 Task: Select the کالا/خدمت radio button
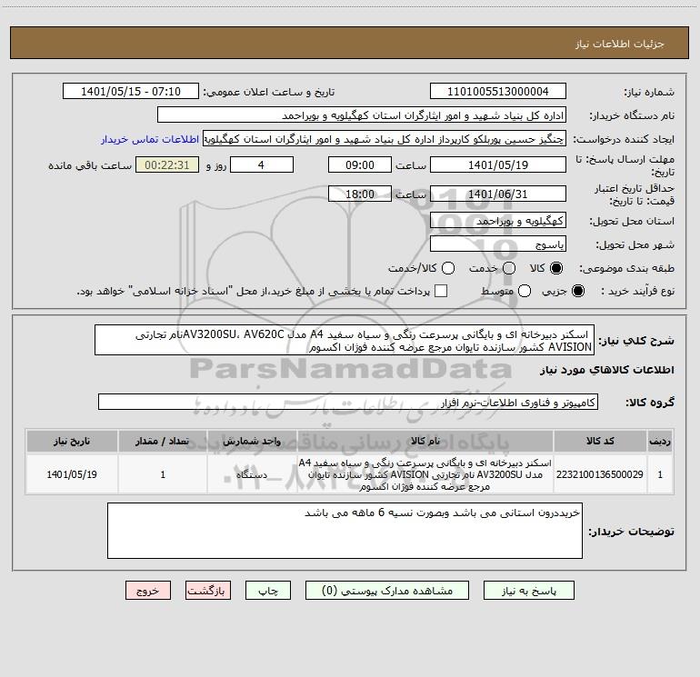[x=448, y=268]
